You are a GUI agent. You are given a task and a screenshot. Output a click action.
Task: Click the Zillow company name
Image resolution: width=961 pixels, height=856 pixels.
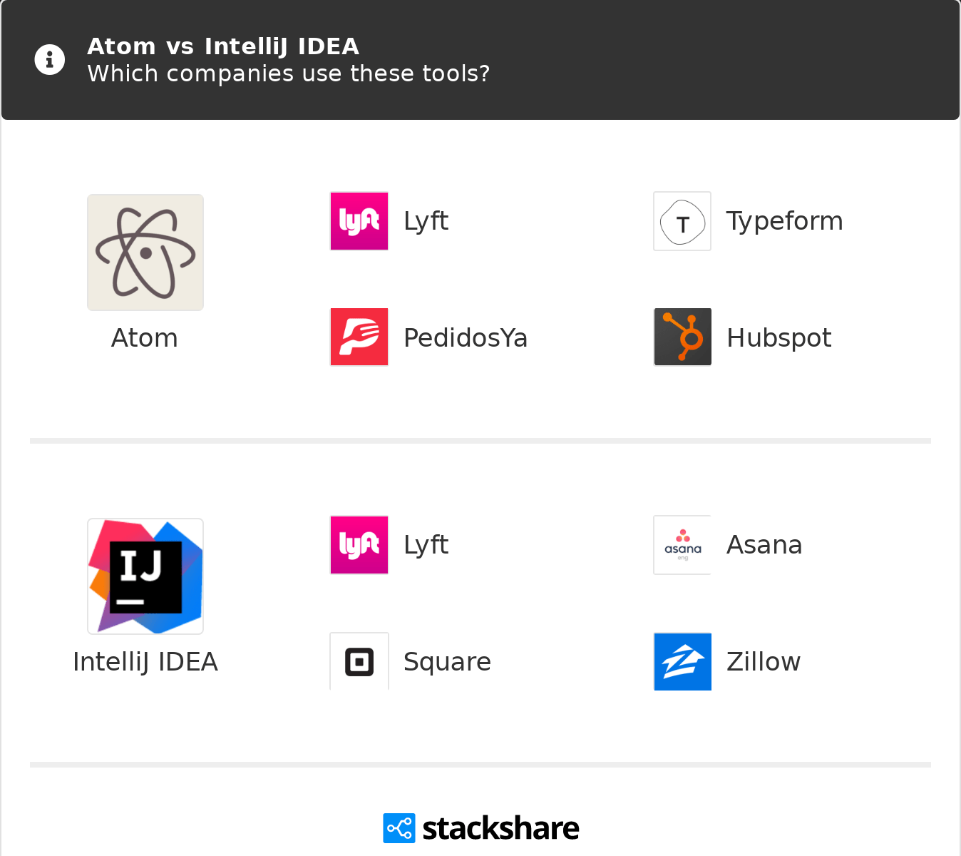764,662
